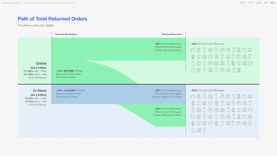Image resolution: width=277 pixels, height=156 pixels.
Task: Click the In-Store row label
Action: pyautogui.click(x=40, y=91)
